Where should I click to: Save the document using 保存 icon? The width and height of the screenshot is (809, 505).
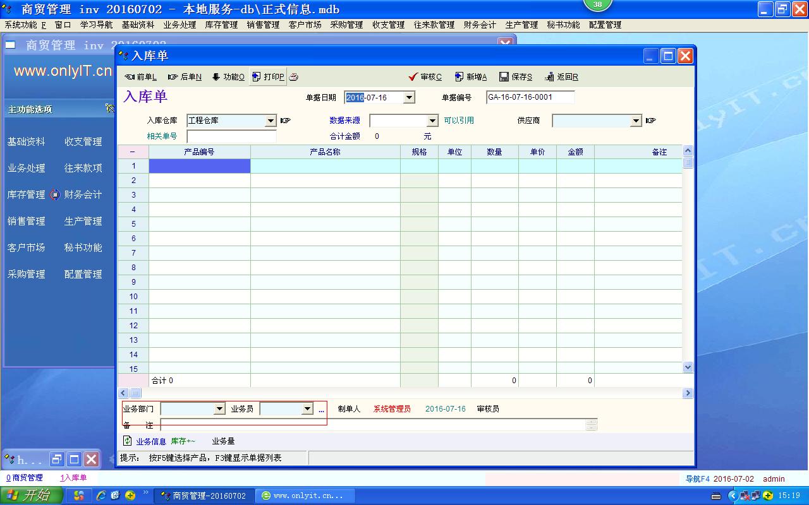516,77
